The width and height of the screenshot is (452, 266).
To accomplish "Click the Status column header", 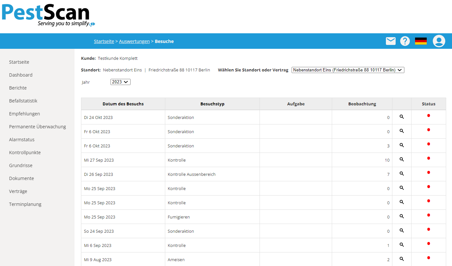I will (x=429, y=104).
